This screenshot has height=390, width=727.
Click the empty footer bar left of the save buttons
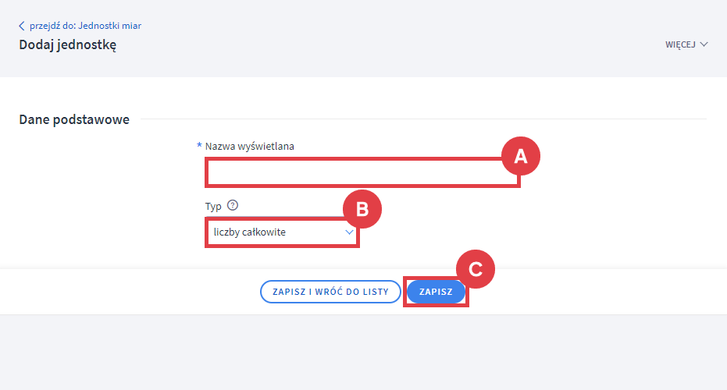coord(125,292)
